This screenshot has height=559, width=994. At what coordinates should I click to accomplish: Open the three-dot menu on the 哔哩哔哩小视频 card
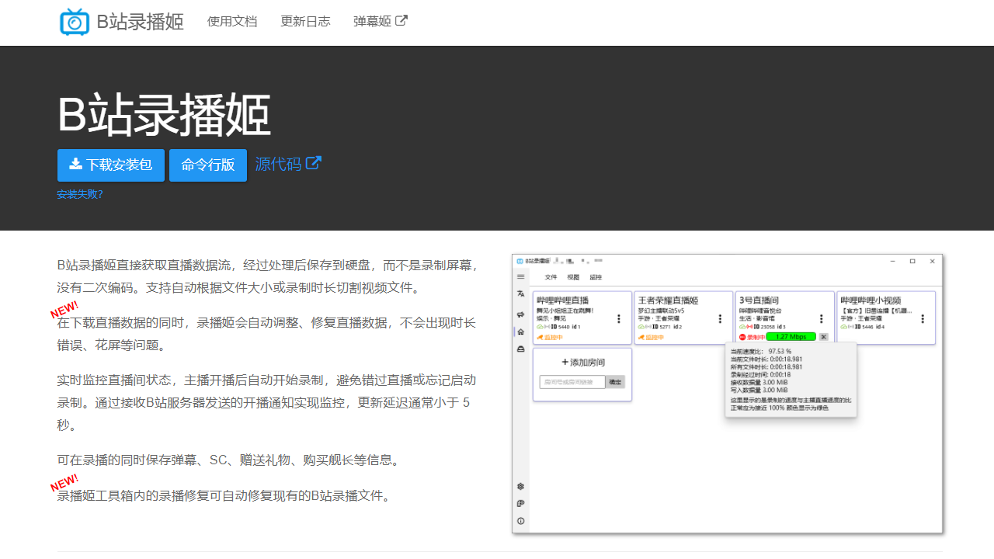(923, 318)
